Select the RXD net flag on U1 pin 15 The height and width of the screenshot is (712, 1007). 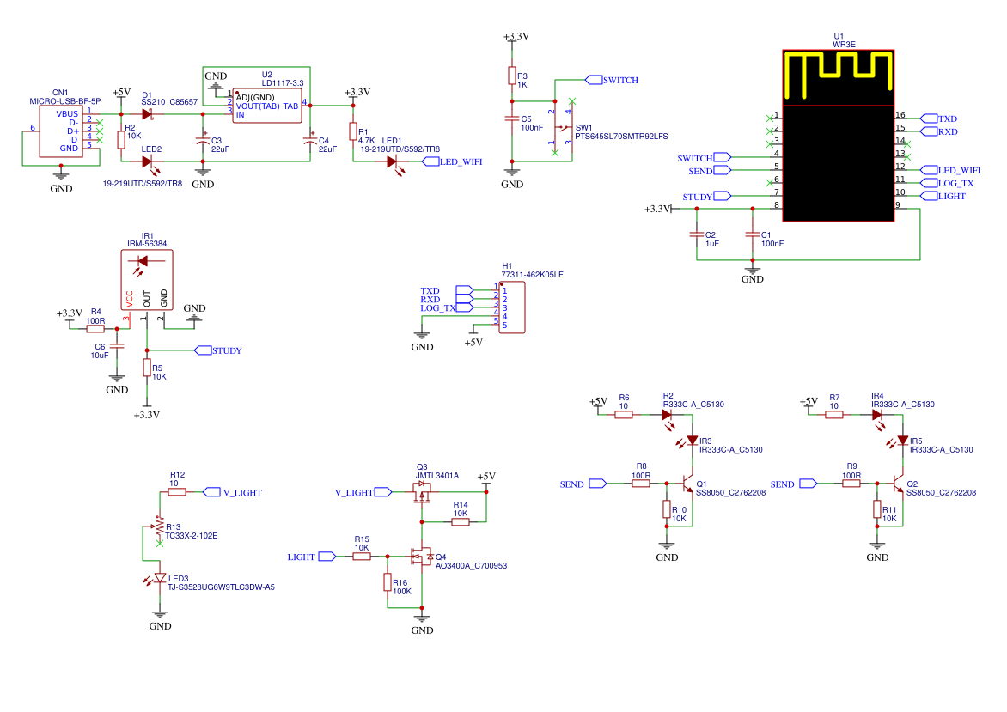coord(939,131)
